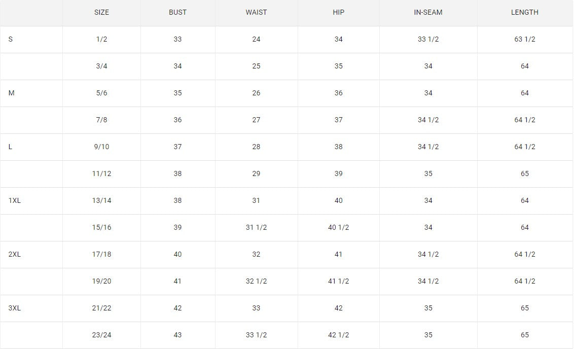The width and height of the screenshot is (574, 349).
Task: Click the 42 1/2 hip value
Action: [338, 335]
